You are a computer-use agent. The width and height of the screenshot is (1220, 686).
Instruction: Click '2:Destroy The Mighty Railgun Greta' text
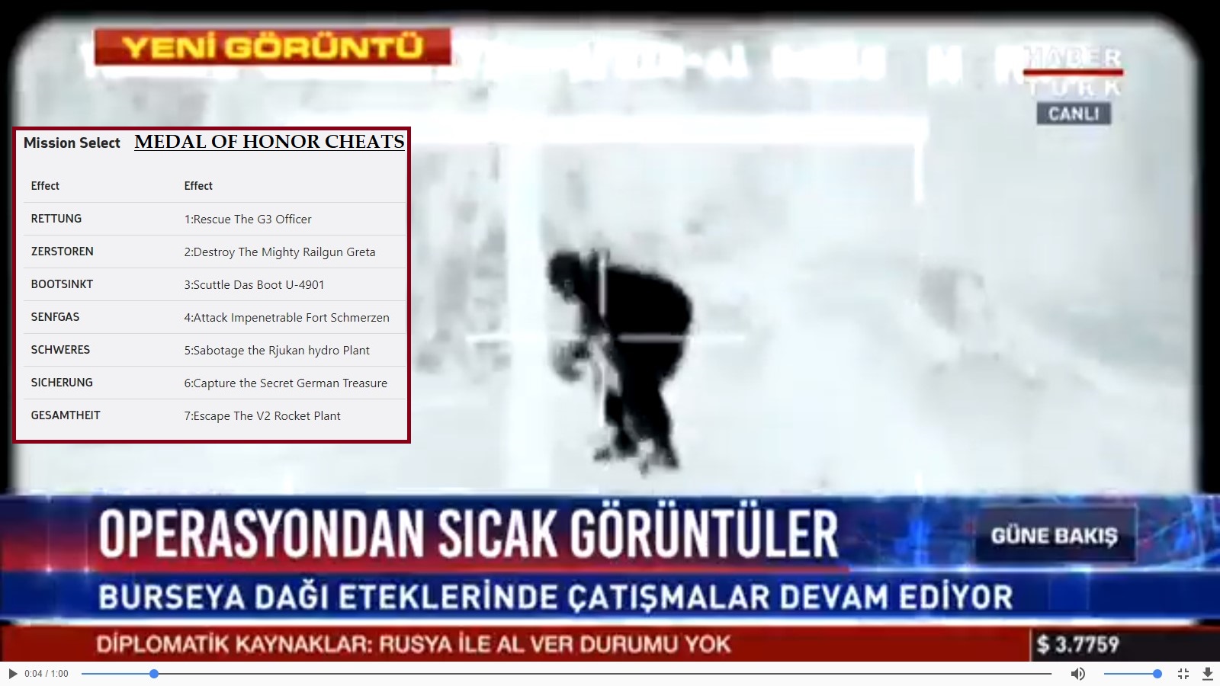click(x=280, y=252)
